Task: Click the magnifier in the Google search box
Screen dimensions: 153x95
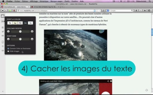Action: pos(132,11)
